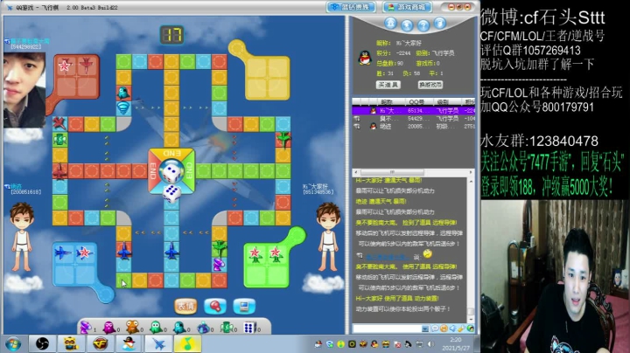The height and width of the screenshot is (353, 630).
Task: Click the left player avatar figure
Action: point(22,237)
